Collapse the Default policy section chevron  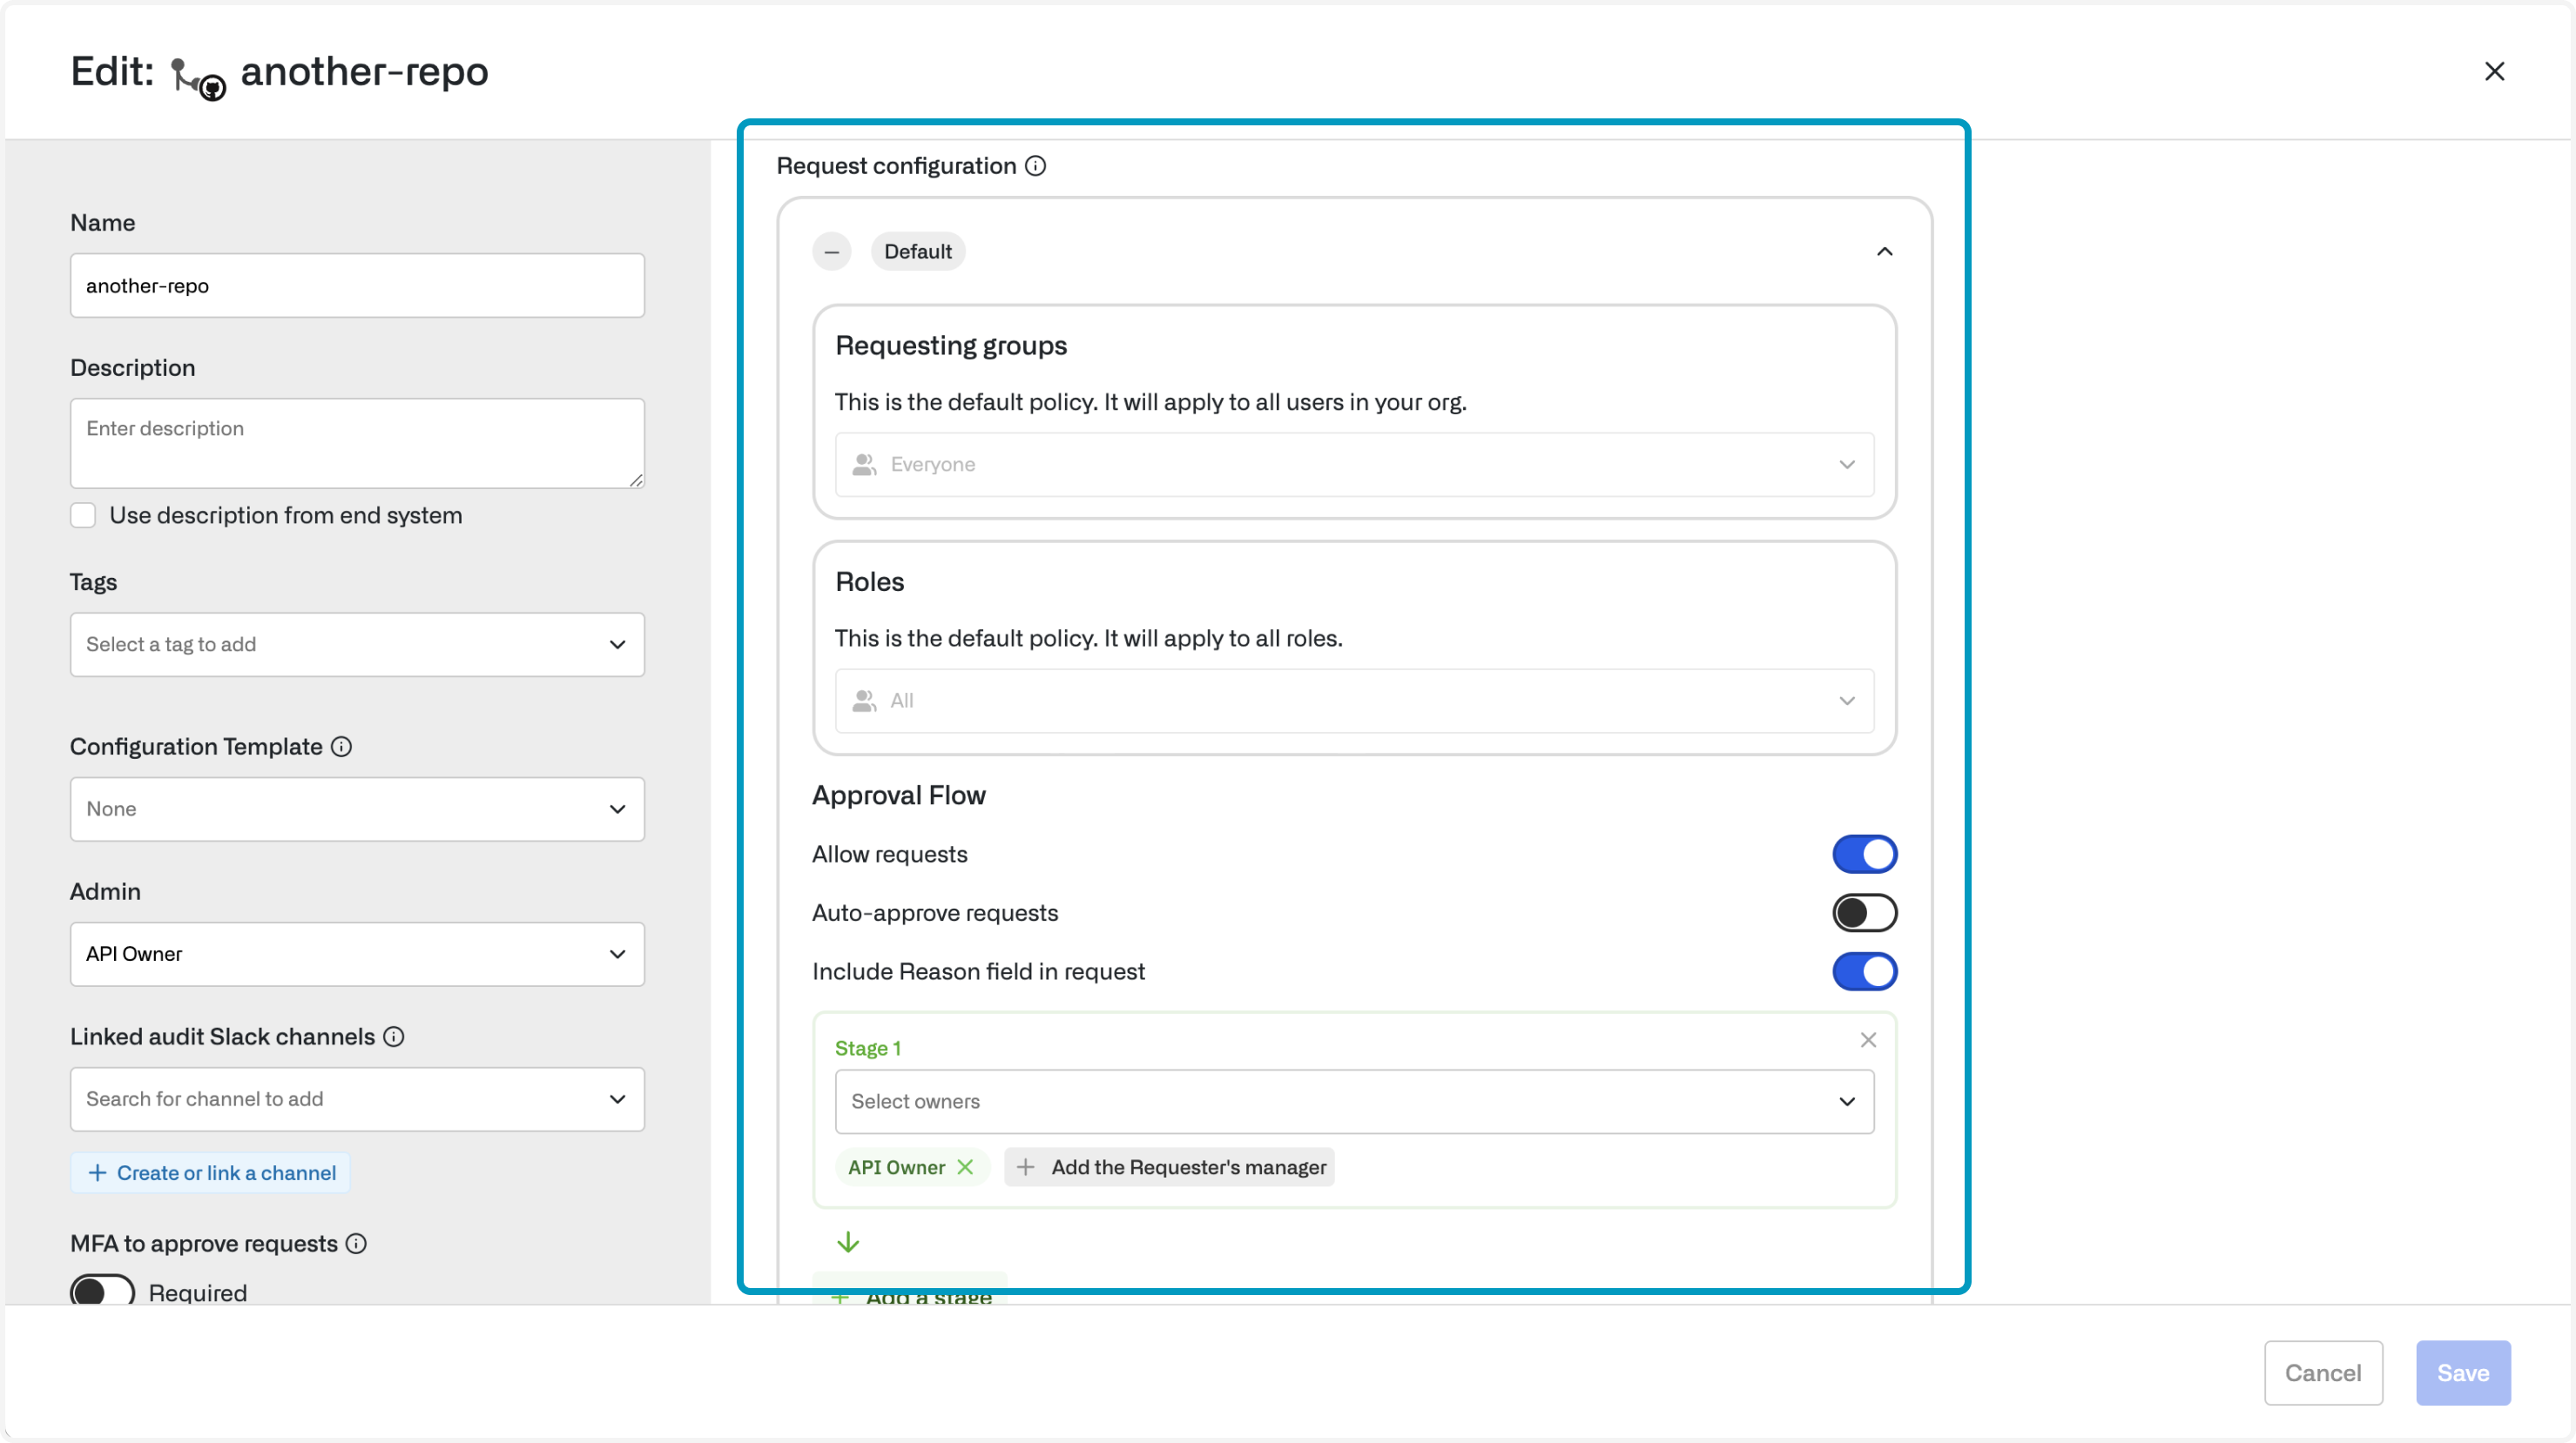coord(1884,252)
